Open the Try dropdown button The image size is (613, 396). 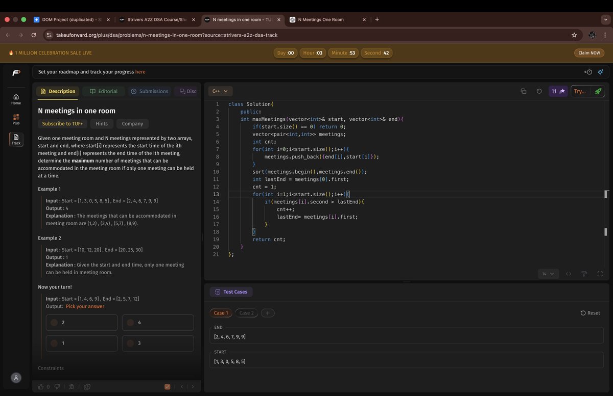point(580,91)
